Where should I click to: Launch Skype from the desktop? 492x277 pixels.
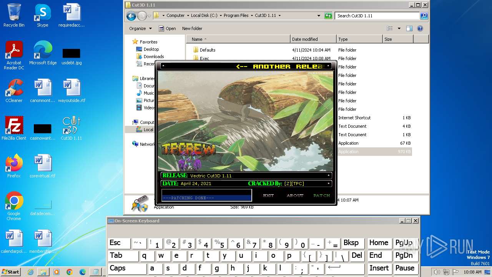click(x=42, y=15)
